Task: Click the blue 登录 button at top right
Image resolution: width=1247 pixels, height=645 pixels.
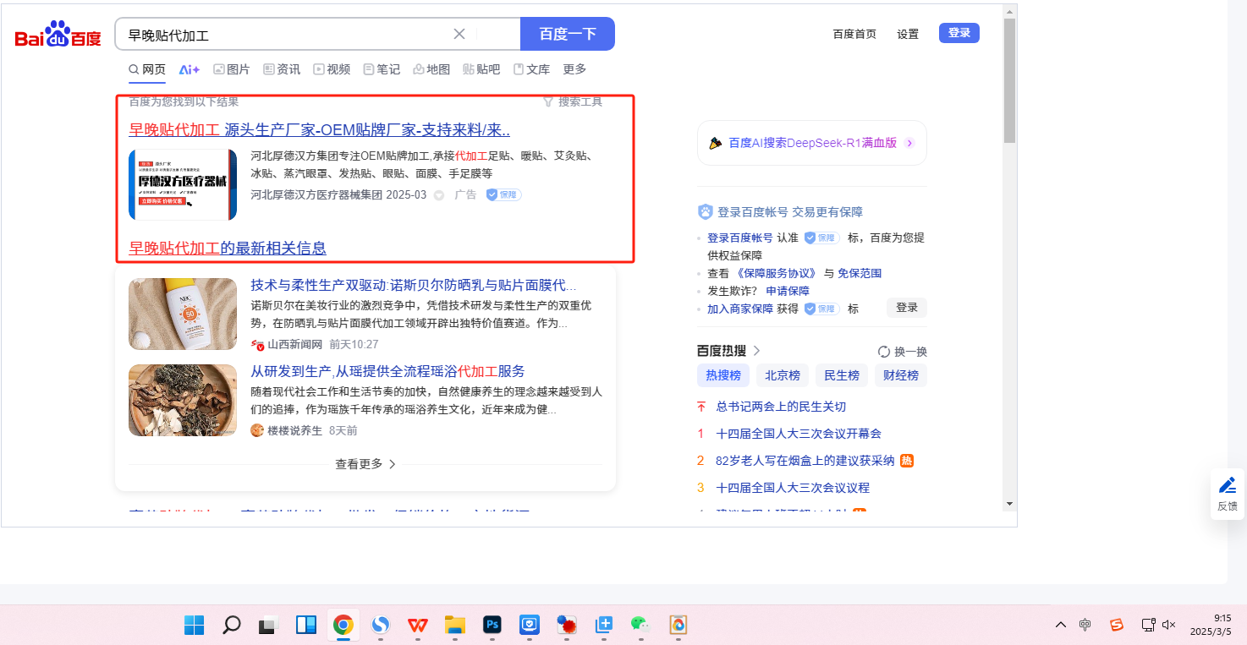Action: tap(959, 33)
